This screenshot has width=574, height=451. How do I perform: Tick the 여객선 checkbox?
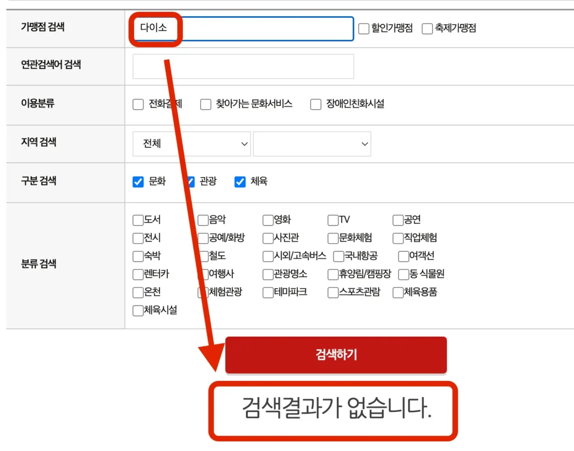tap(404, 257)
